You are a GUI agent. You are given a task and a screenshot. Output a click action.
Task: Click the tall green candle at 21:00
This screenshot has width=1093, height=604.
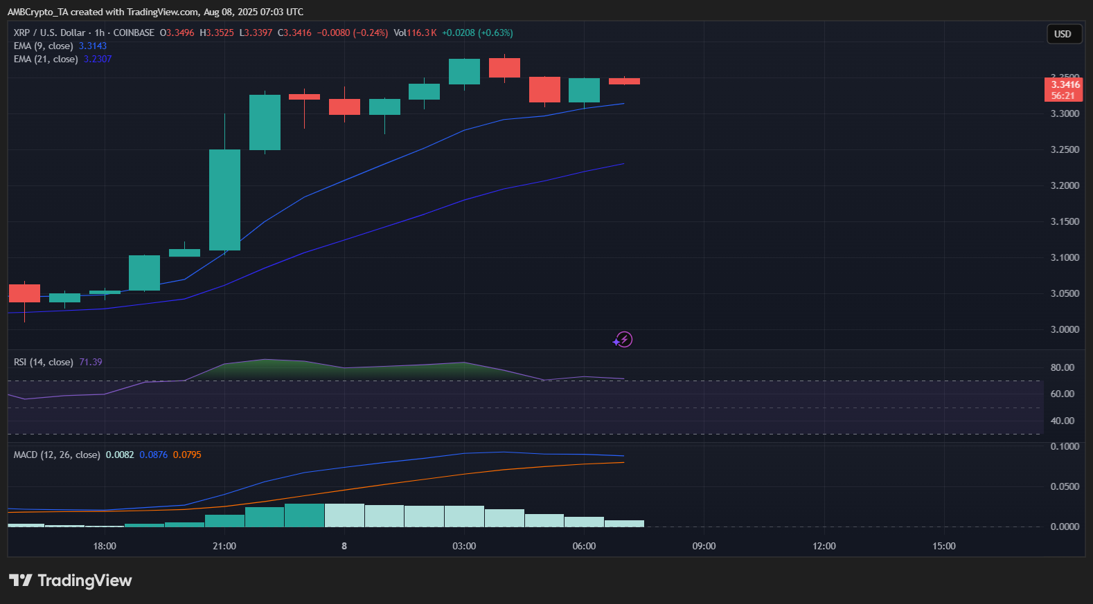coord(224,199)
